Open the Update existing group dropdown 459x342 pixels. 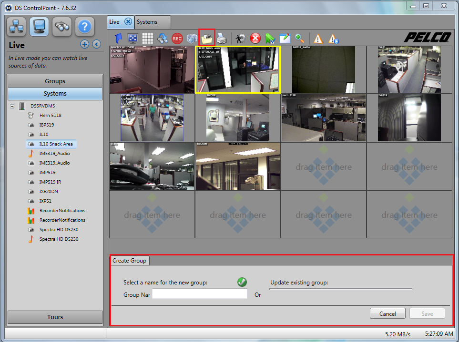pos(340,289)
